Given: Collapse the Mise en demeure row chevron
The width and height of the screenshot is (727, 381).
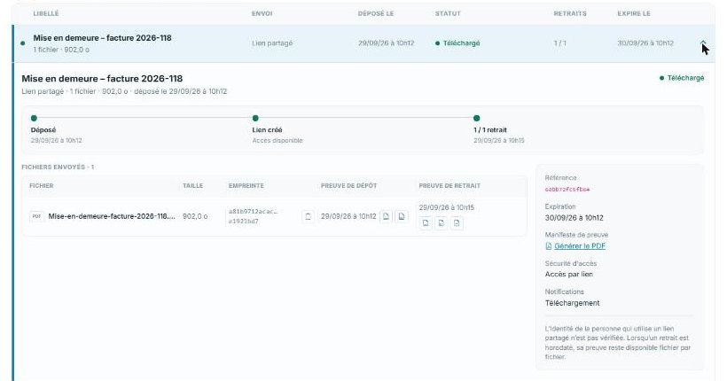Looking at the screenshot, I should [x=703, y=43].
